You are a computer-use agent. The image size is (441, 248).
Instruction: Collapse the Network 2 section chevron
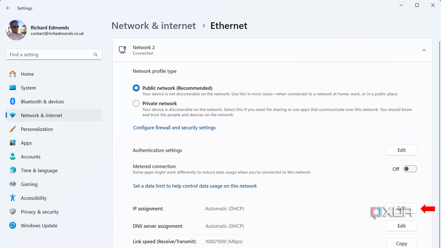point(424,50)
